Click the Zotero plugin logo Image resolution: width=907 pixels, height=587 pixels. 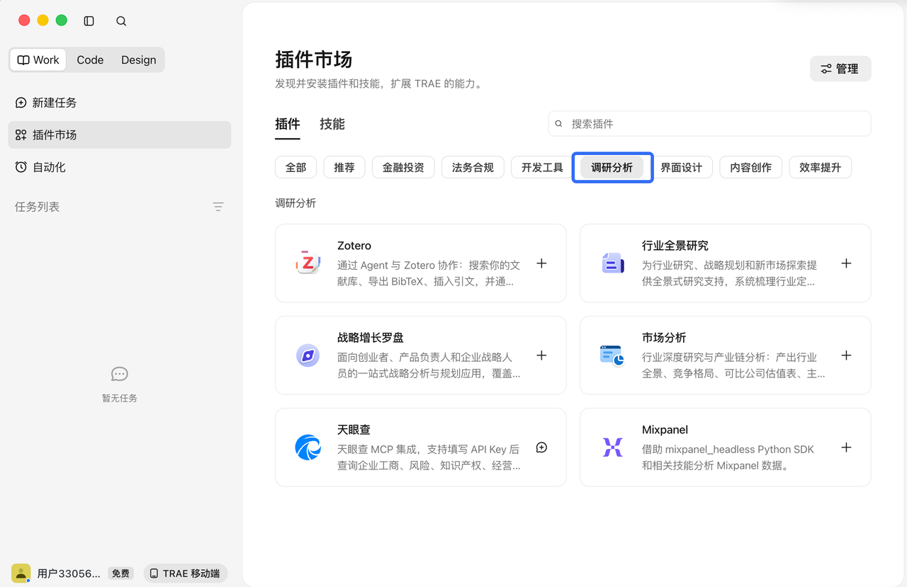pyautogui.click(x=308, y=263)
